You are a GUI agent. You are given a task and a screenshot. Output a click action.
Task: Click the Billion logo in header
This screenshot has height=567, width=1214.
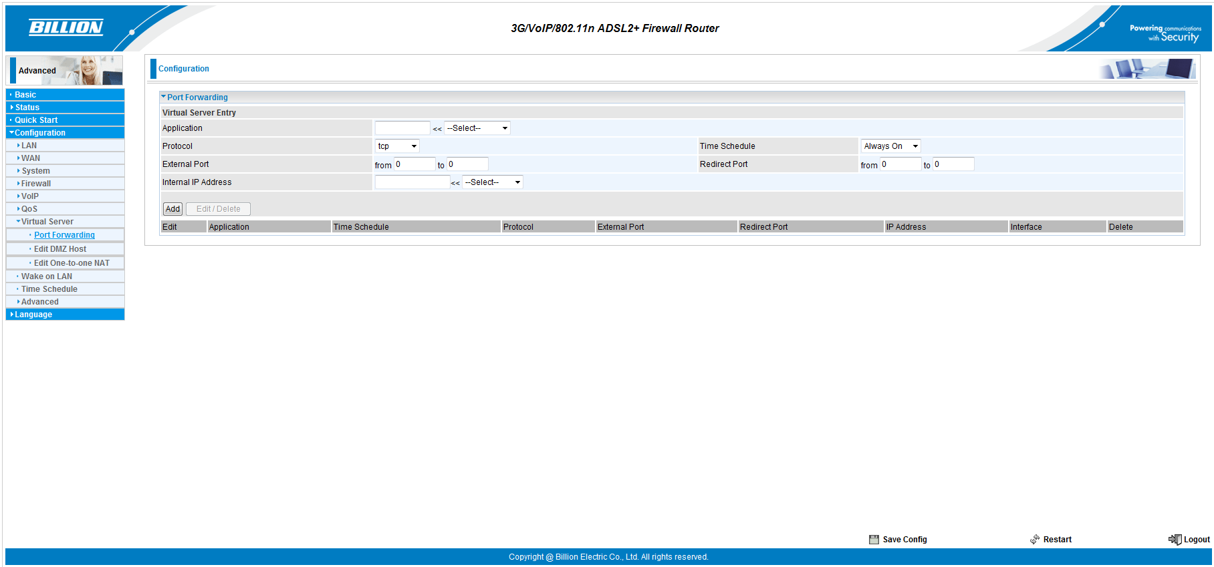tap(66, 27)
